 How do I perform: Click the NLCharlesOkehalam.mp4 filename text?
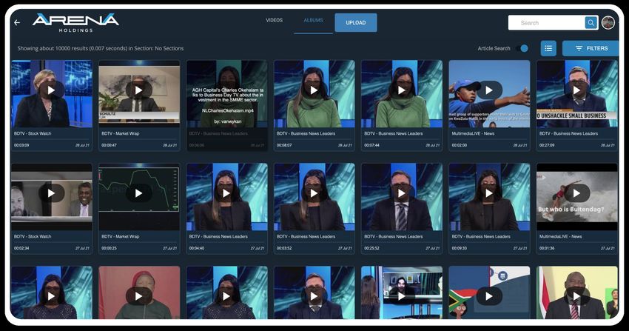tap(227, 110)
